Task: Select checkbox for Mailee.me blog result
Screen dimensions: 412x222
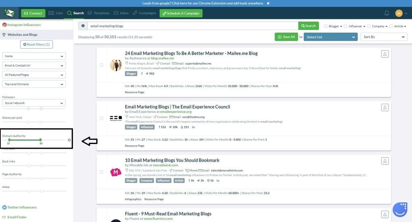Action: 101,65
